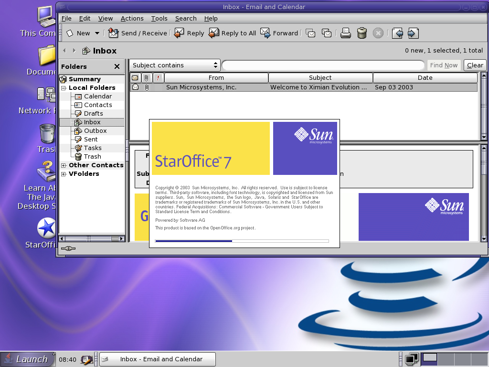Open the Tools menu

pos(159,19)
